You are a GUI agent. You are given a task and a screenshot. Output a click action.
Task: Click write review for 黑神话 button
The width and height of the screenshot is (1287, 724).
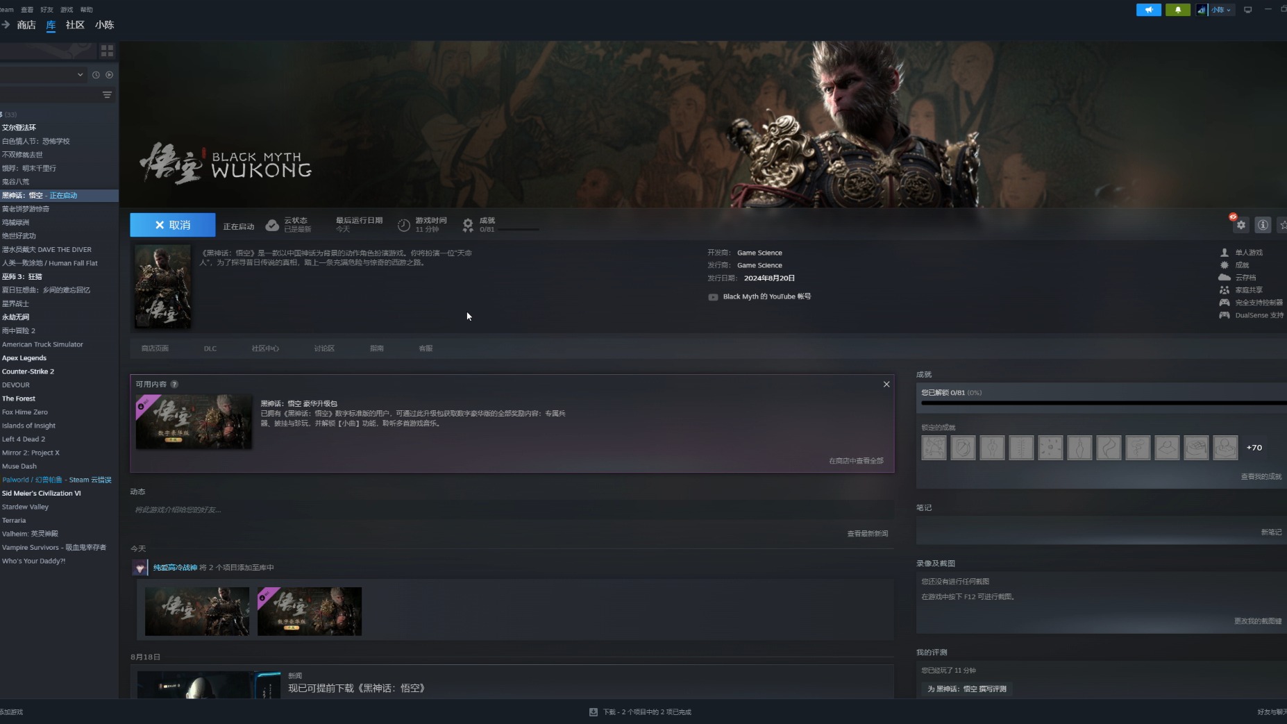coord(967,689)
